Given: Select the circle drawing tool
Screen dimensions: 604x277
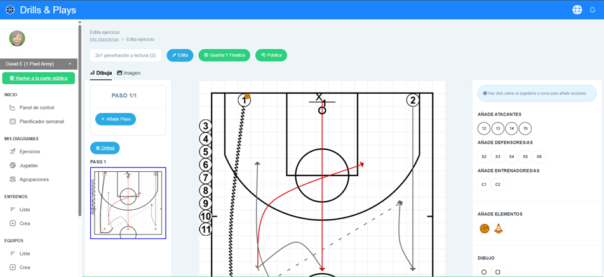Looking at the screenshot, I should coord(484,272).
